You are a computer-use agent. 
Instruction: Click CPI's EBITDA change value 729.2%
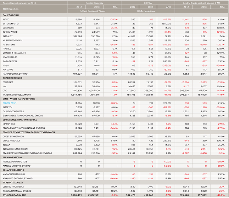coord(167,103)
